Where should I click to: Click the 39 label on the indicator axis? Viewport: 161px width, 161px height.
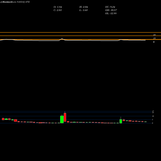tap(154, 35)
